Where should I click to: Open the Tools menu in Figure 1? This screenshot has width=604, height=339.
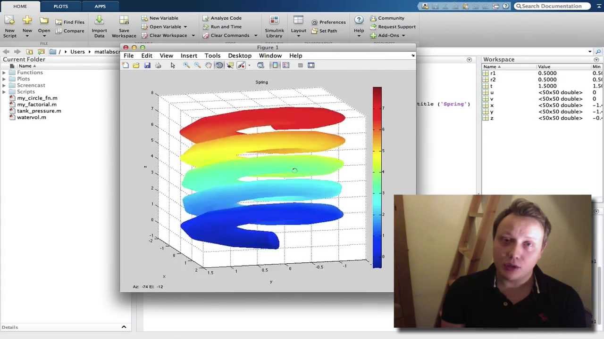[x=212, y=56]
